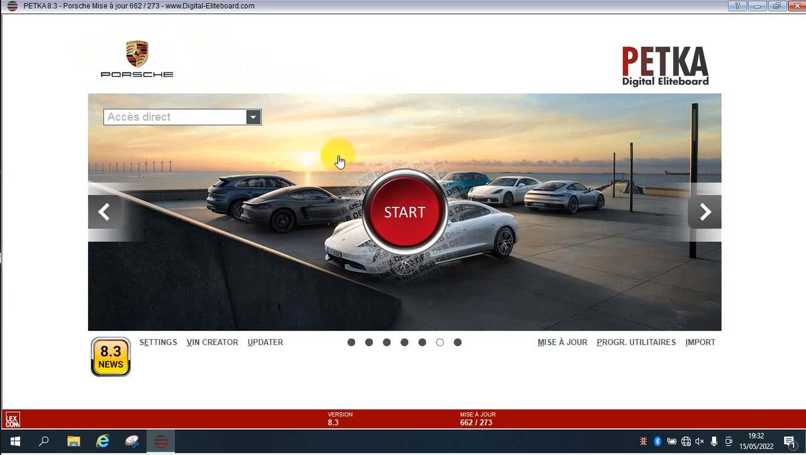The width and height of the screenshot is (806, 455).
Task: Go to previous slide with left arrow
Action: click(104, 212)
